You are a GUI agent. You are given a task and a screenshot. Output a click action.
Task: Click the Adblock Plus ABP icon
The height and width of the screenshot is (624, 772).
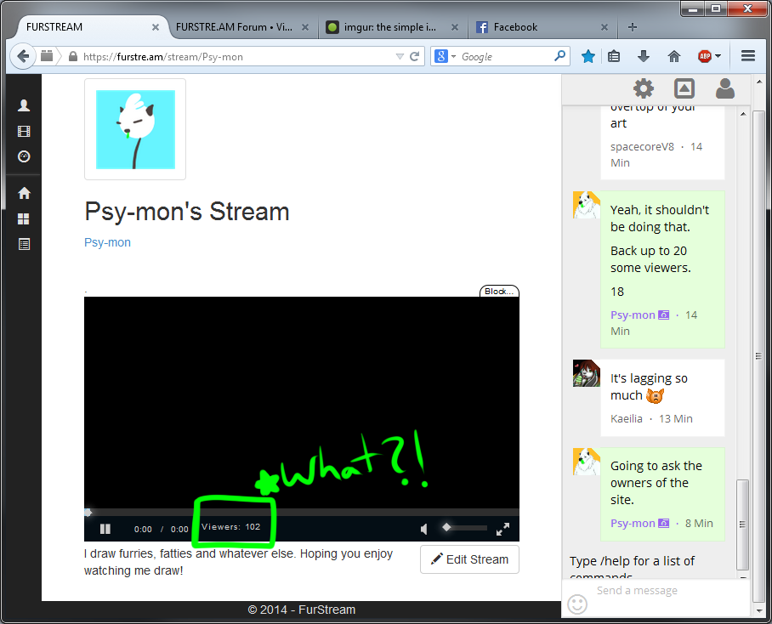click(705, 57)
